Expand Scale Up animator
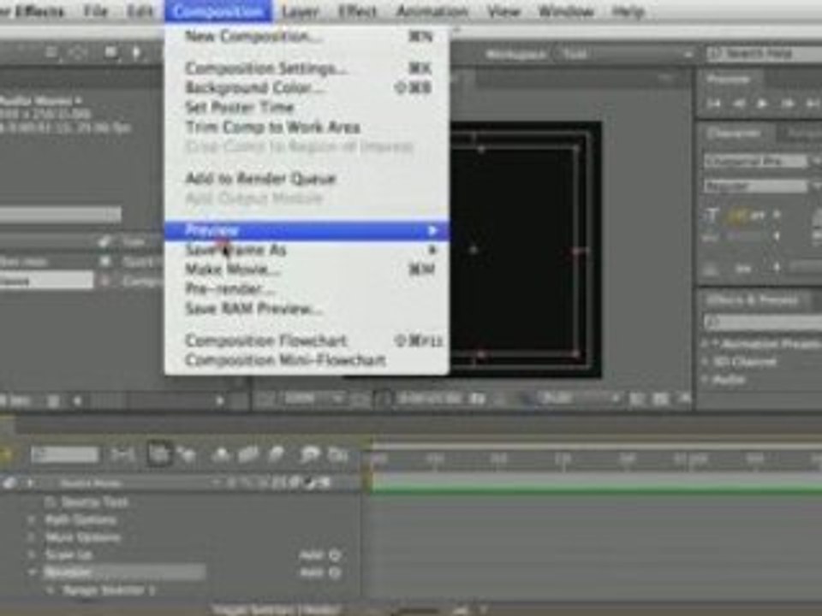Screen dimensions: 822x616 tap(32, 554)
